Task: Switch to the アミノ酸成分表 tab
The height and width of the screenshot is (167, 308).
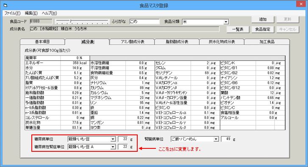Action: (132, 42)
